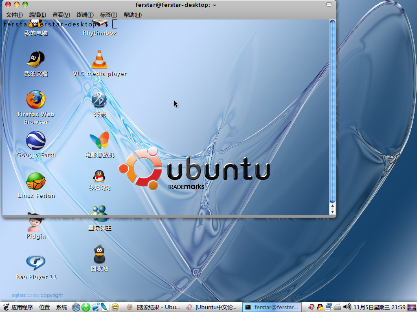Open the RealPlayer 11 desktop icon
The height and width of the screenshot is (312, 417).
[x=36, y=262]
